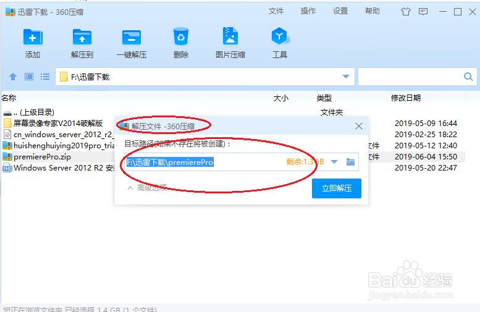Click the huishenghuiying2019pro archive icon
This screenshot has width=480, height=312.
pos(7,145)
